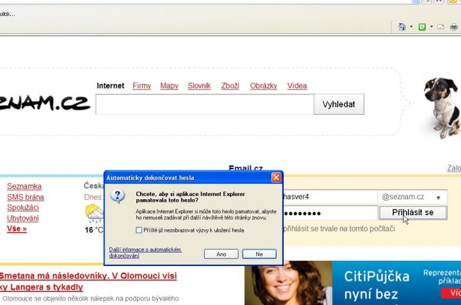
Task: Click the Vyhledat search button
Action: 339,104
